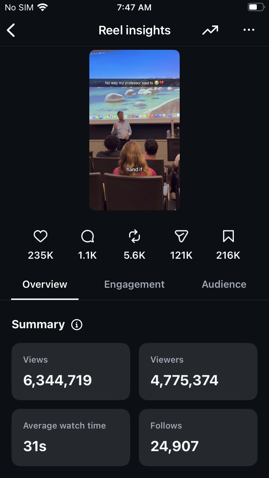
Task: Tap the 24,907 follows value
Action: coord(175,446)
